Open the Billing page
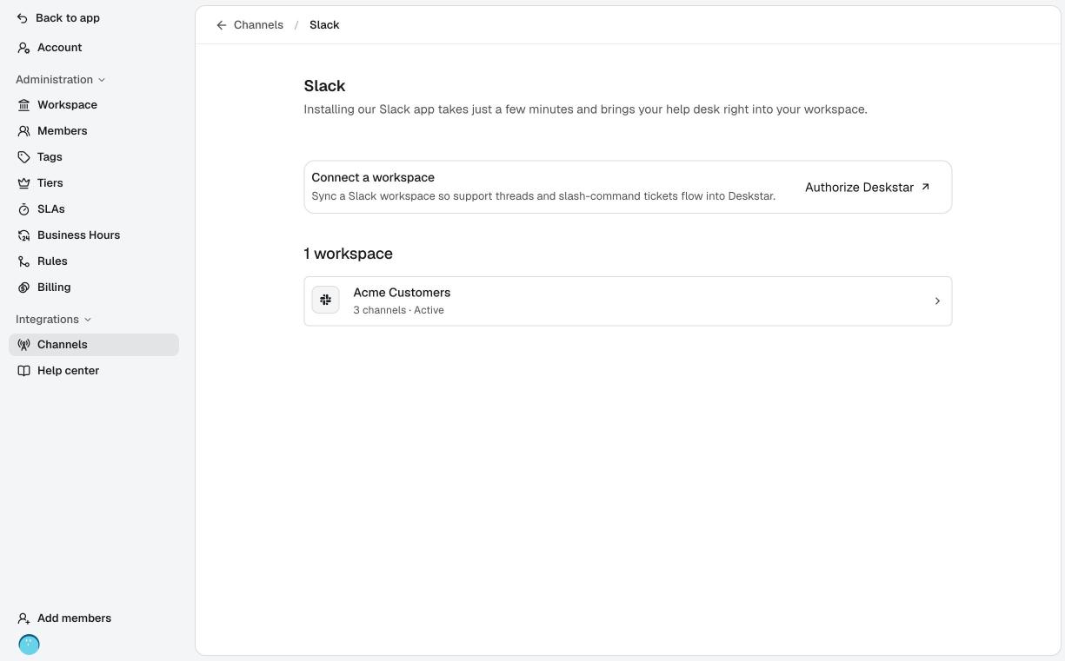 tap(94, 288)
